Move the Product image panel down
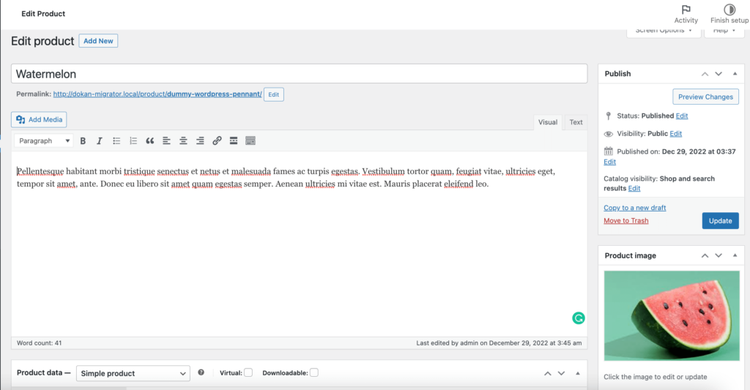Image resolution: width=750 pixels, height=390 pixels. (719, 255)
